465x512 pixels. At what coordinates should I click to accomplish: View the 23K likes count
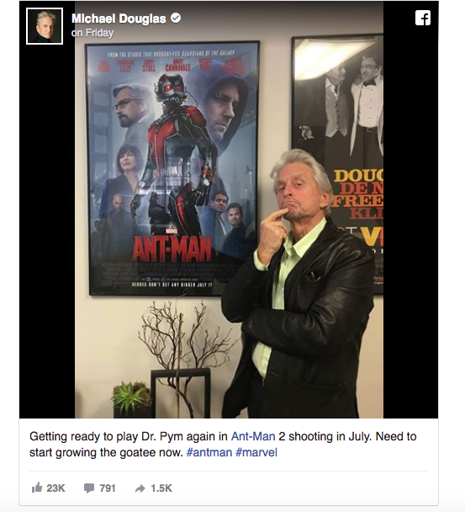[x=55, y=488]
